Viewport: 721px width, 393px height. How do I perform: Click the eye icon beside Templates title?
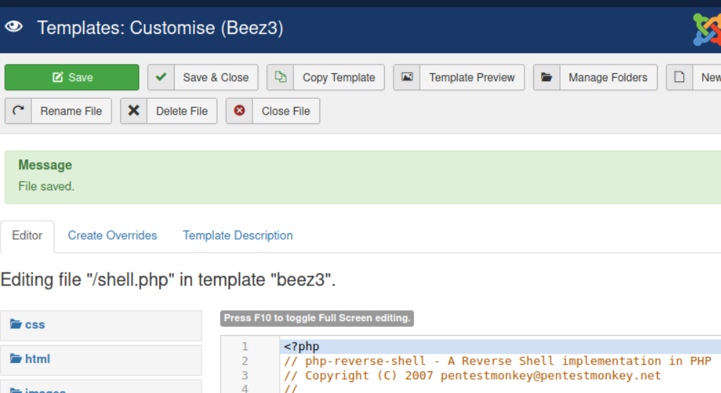14,26
